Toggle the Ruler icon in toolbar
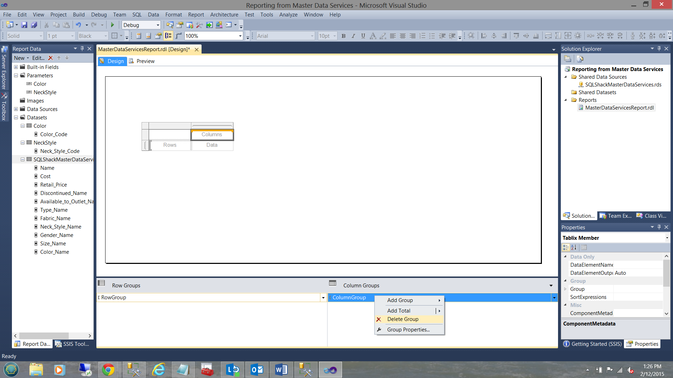This screenshot has height=378, width=673. click(x=178, y=36)
